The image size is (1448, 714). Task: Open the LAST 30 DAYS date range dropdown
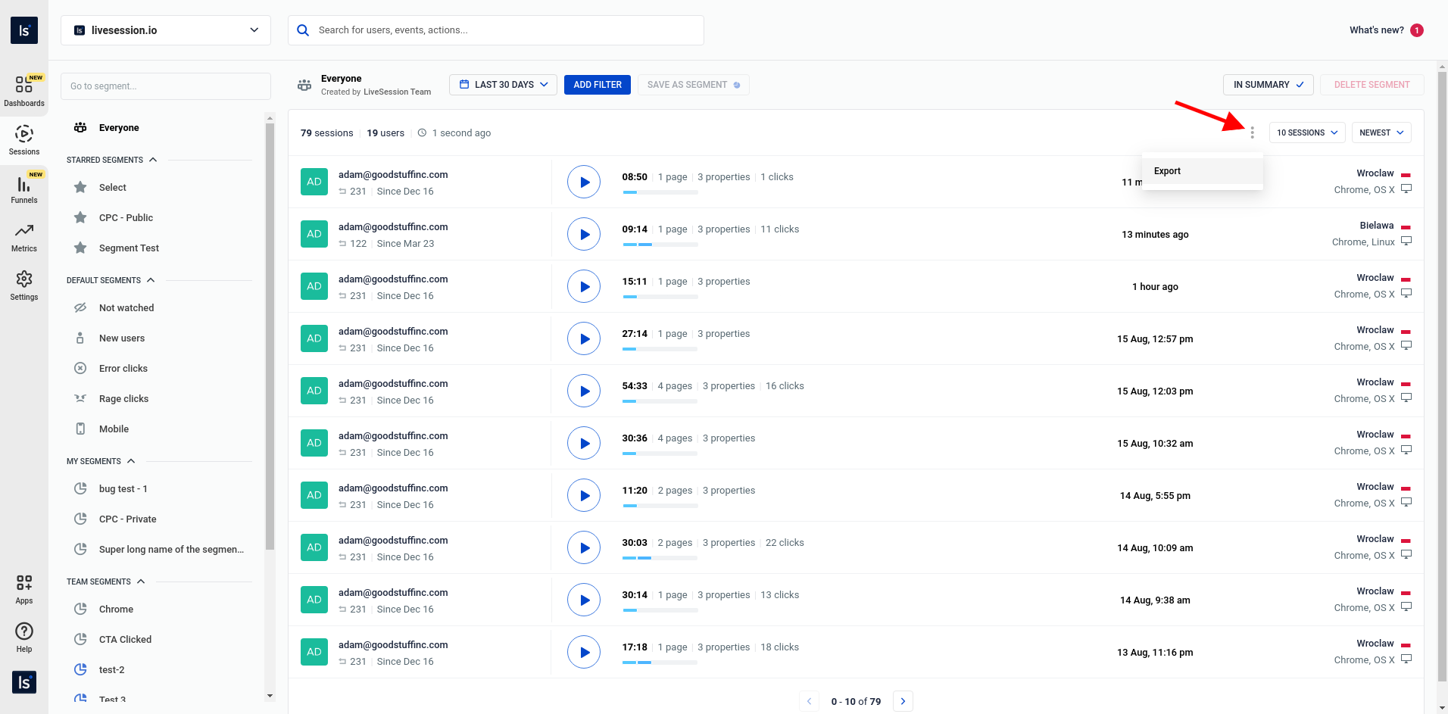coord(502,84)
